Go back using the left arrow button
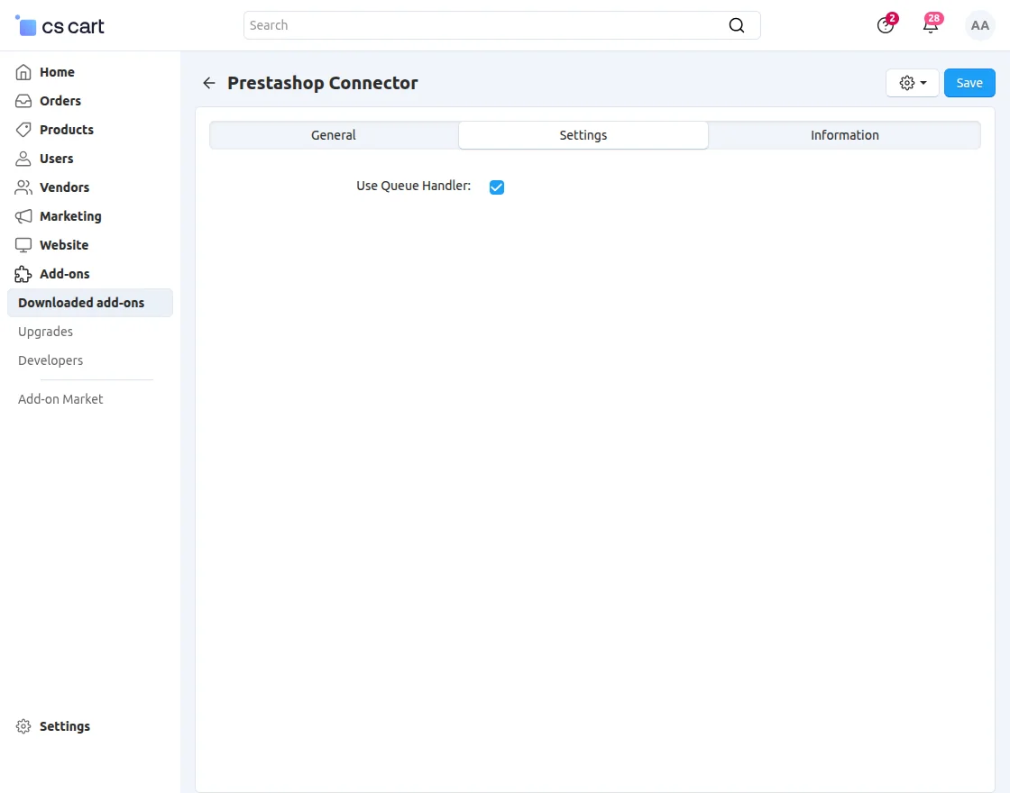 [208, 82]
